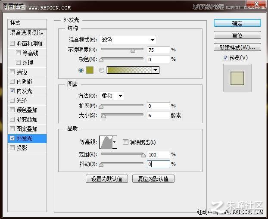Open the gradient picker dropdown arrow
This screenshot has width=268, height=219.
pyautogui.click(x=156, y=70)
